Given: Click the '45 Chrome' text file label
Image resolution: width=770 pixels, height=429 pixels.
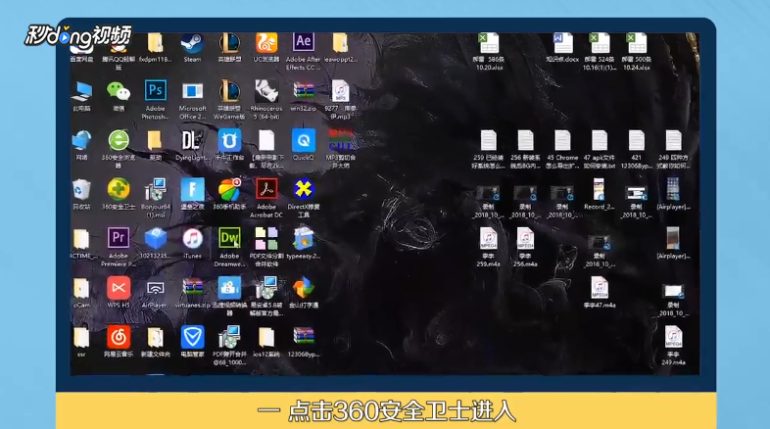Looking at the screenshot, I should (562, 162).
